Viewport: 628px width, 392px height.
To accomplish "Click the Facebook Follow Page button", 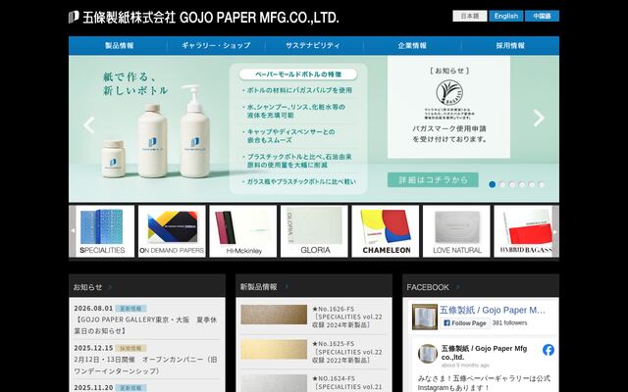I will tap(464, 323).
